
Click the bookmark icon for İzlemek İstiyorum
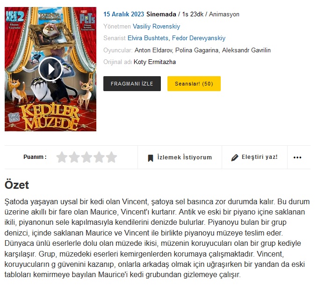point(151,158)
